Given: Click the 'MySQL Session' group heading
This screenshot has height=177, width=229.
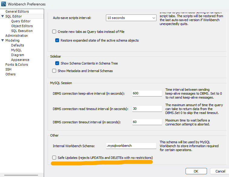Looking at the screenshot, I should pos(61,83).
